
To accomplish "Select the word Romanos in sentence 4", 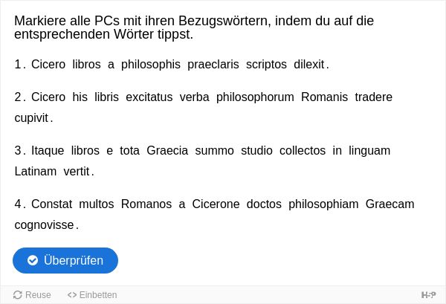I will tap(146, 204).
